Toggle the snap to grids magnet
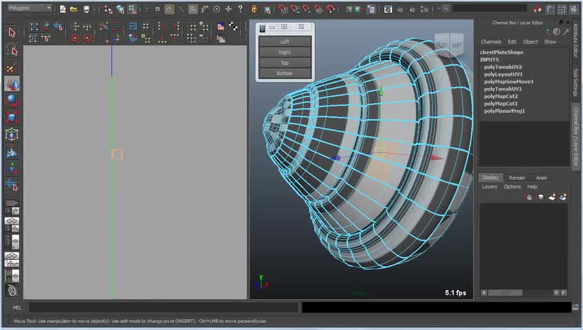Screen dimensions: 583x330 283,9
